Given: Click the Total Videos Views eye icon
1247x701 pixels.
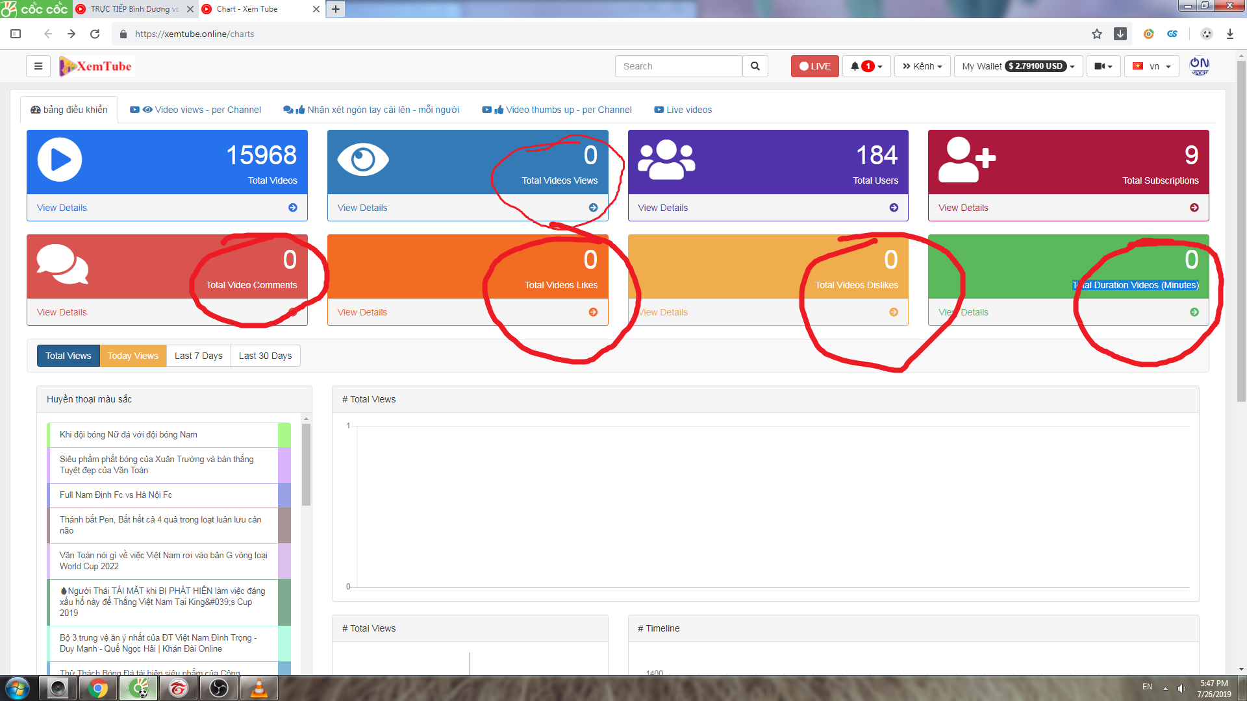Looking at the screenshot, I should (x=363, y=160).
